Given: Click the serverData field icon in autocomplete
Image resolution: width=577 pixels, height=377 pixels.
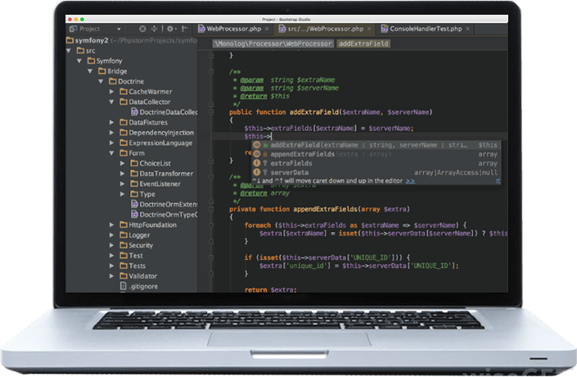Looking at the screenshot, I should point(256,173).
